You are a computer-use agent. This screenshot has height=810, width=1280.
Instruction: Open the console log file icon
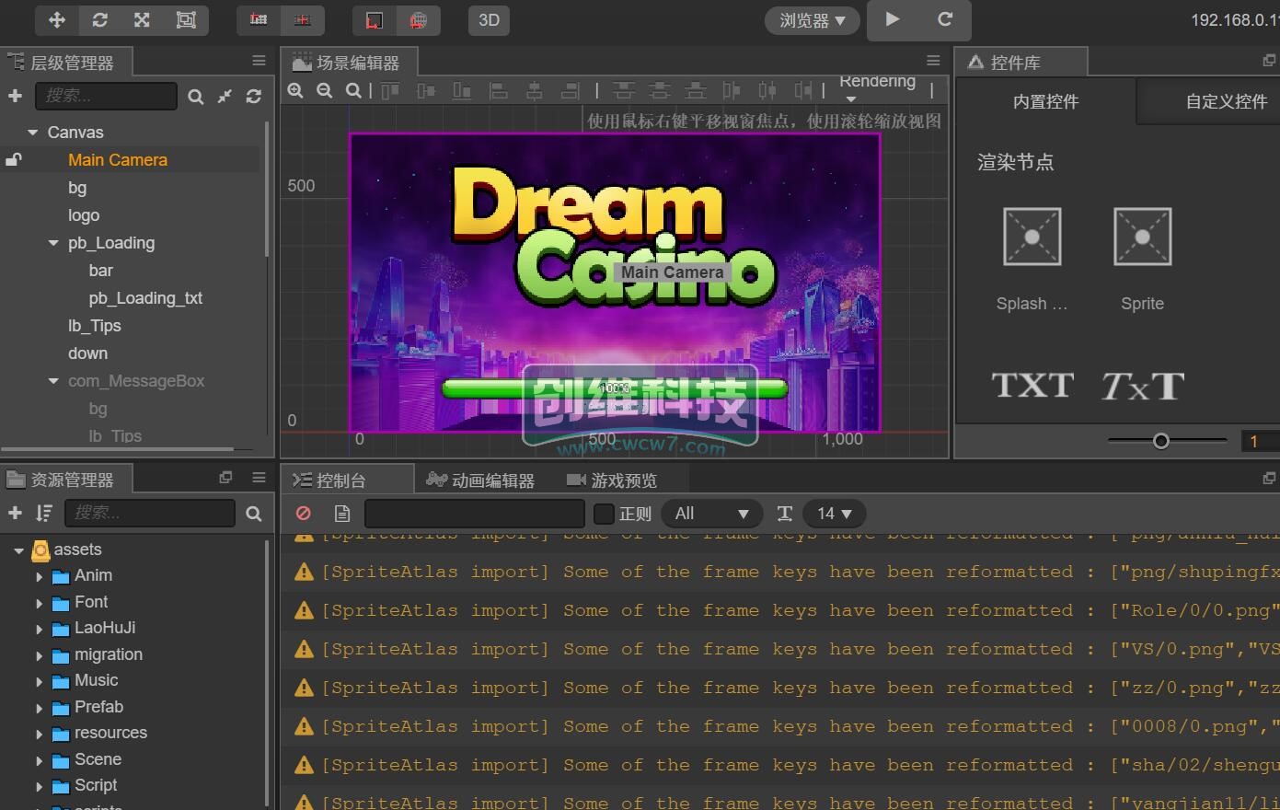(x=342, y=513)
